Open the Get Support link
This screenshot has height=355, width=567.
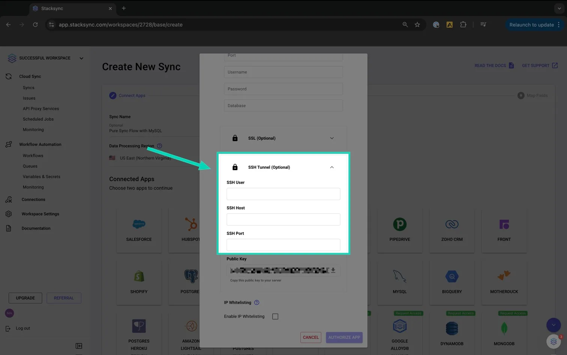click(540, 66)
